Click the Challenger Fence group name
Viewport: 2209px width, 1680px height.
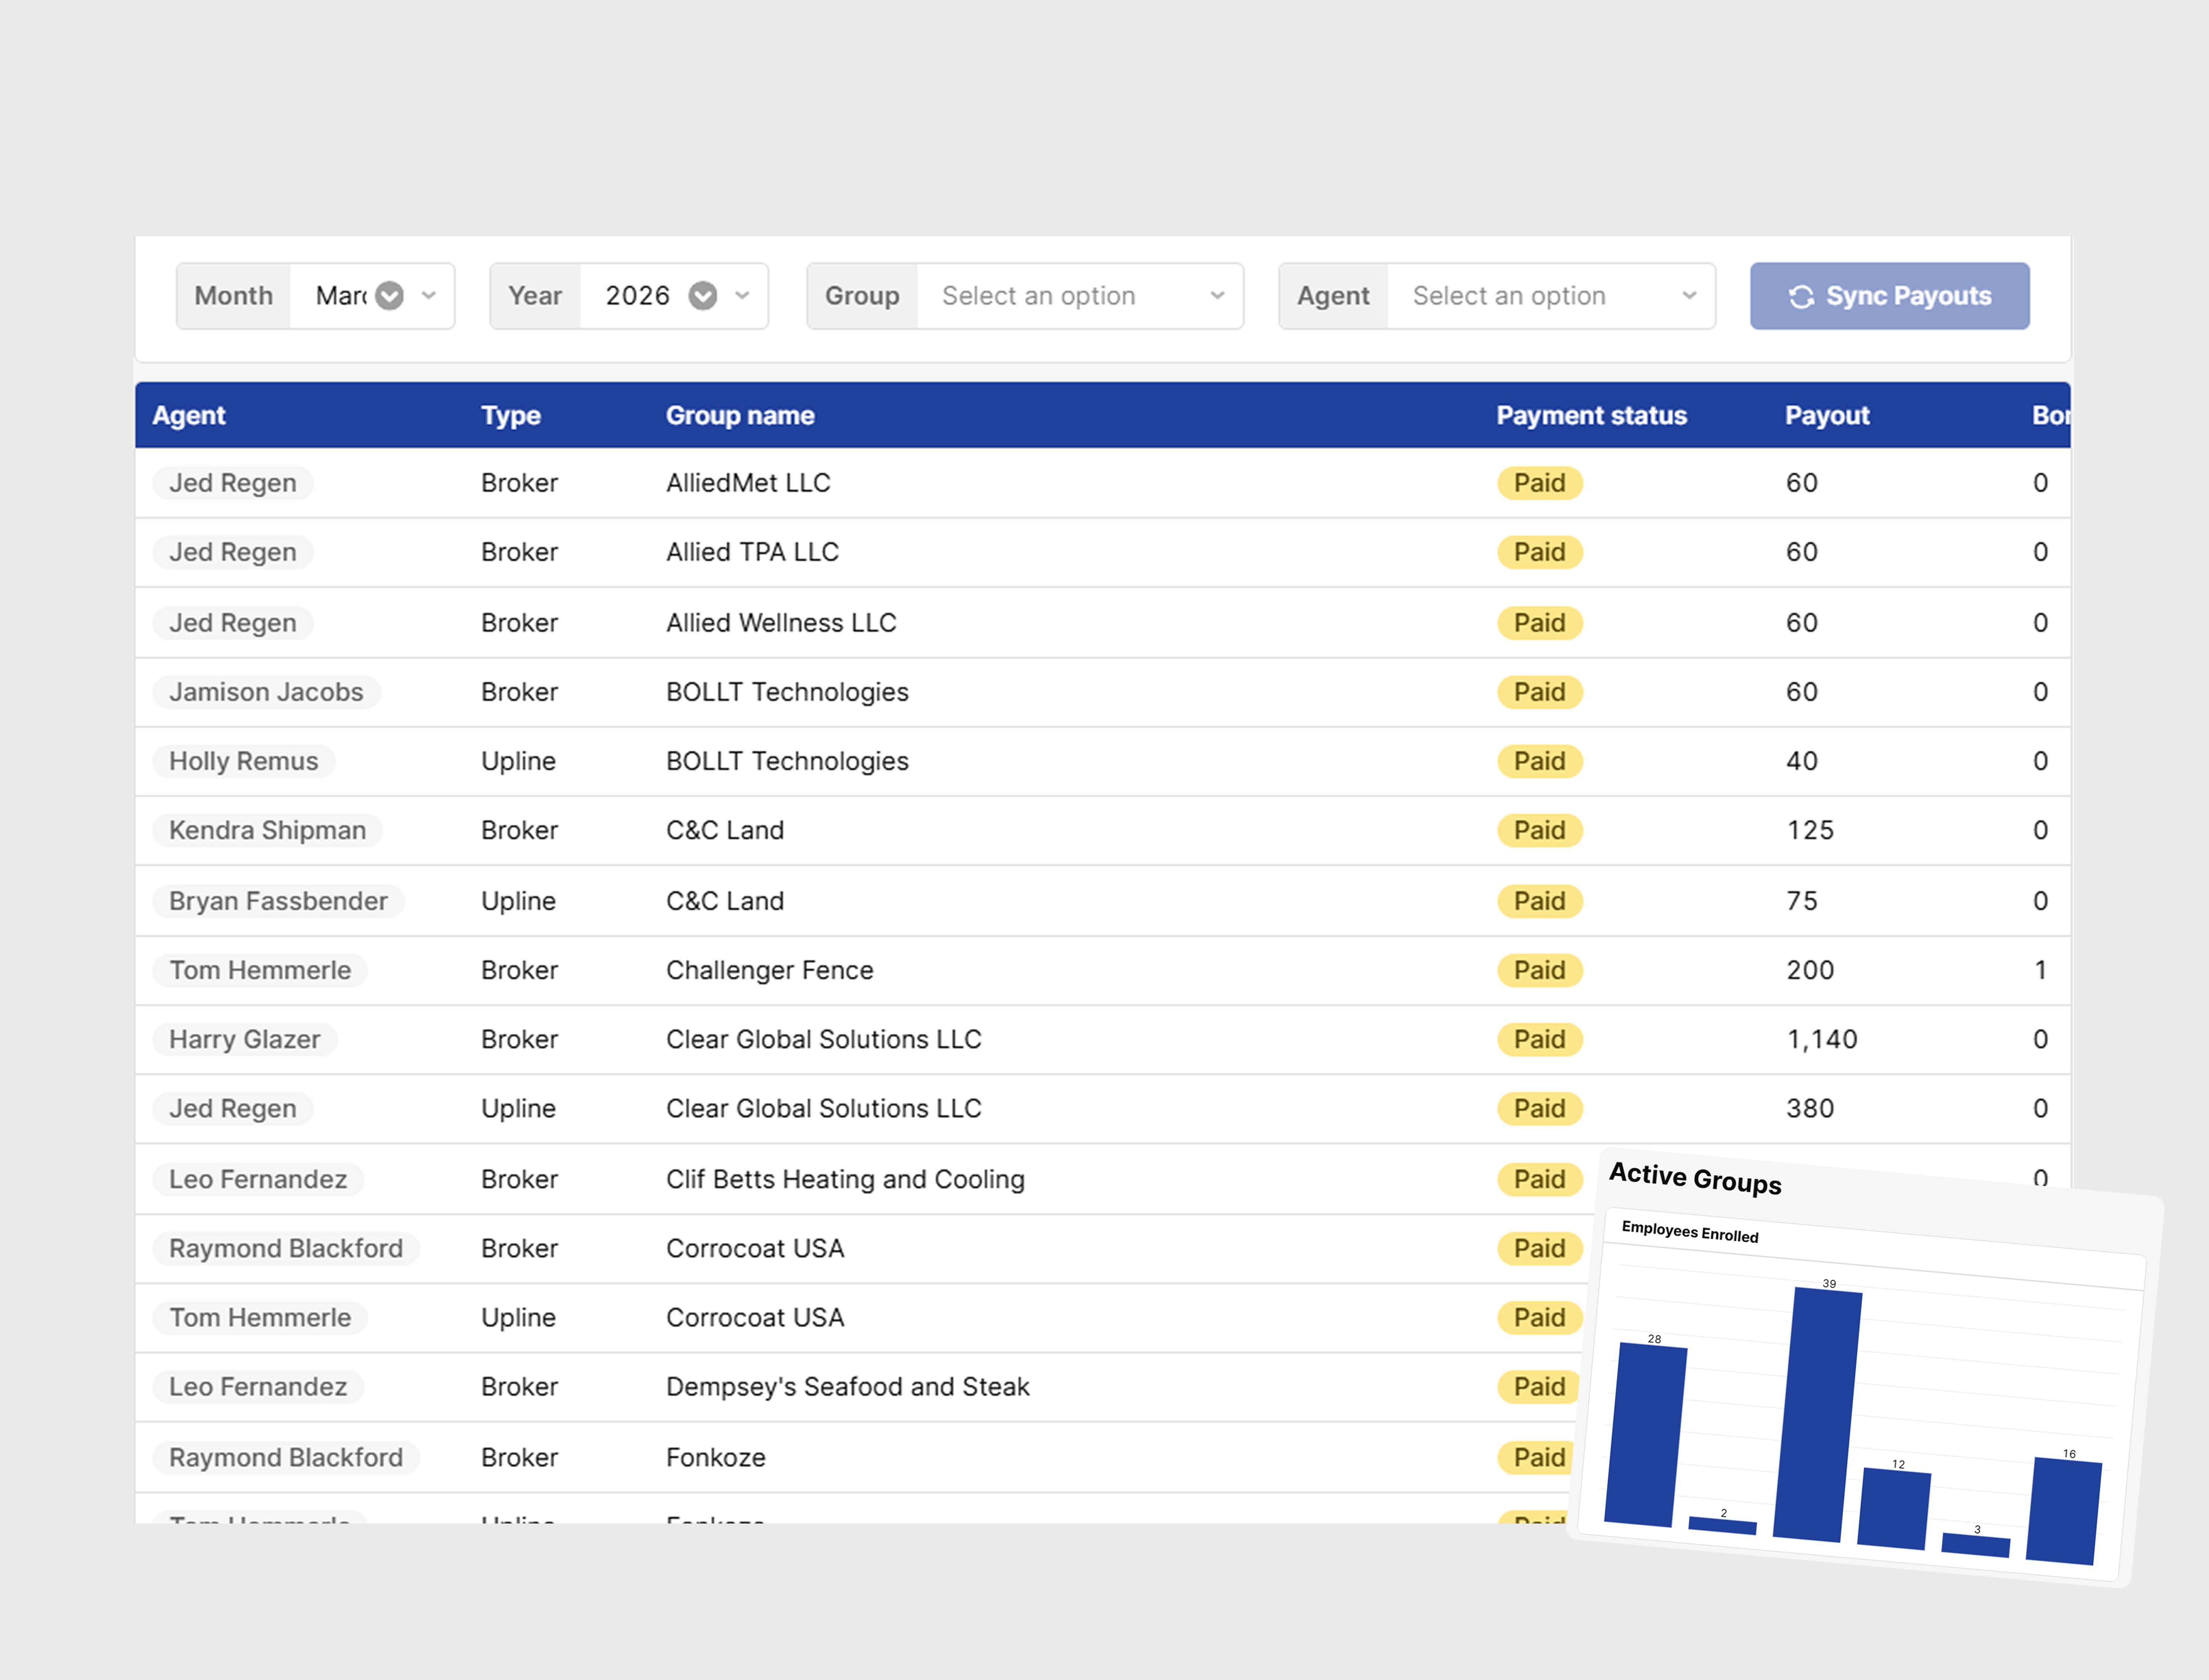770,970
